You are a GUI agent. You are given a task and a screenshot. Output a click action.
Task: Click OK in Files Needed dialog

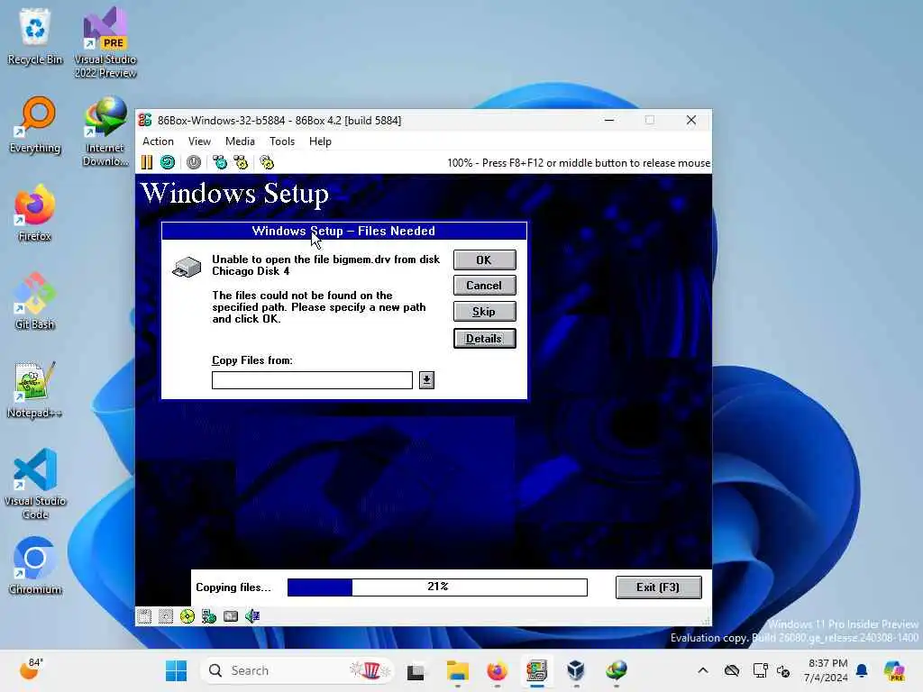pyautogui.click(x=484, y=260)
